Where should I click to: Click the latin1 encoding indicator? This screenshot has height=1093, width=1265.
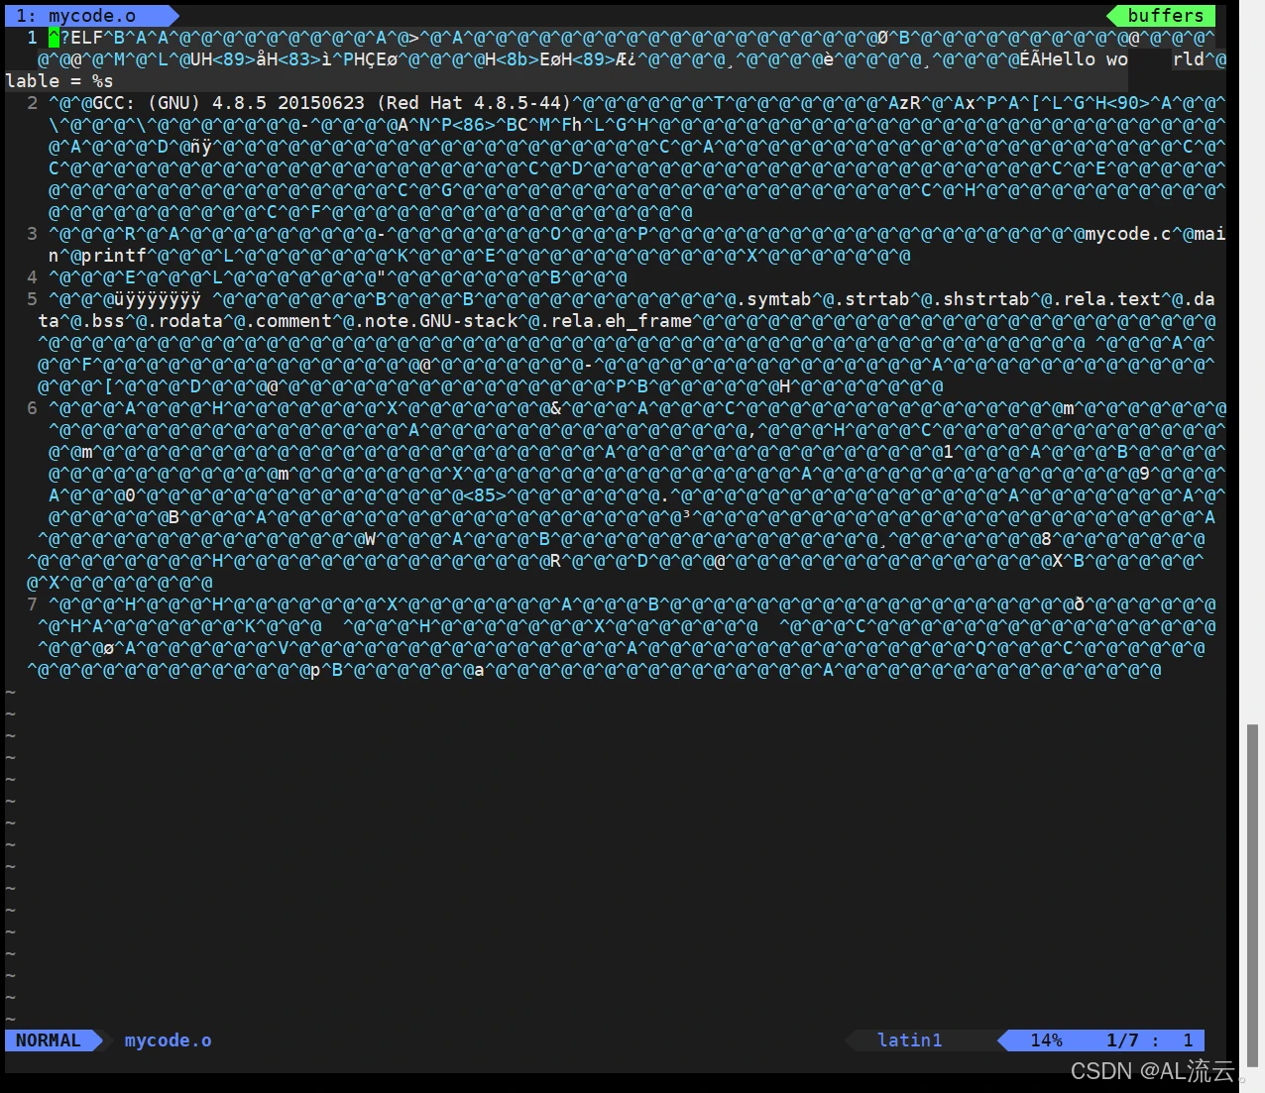(909, 1040)
